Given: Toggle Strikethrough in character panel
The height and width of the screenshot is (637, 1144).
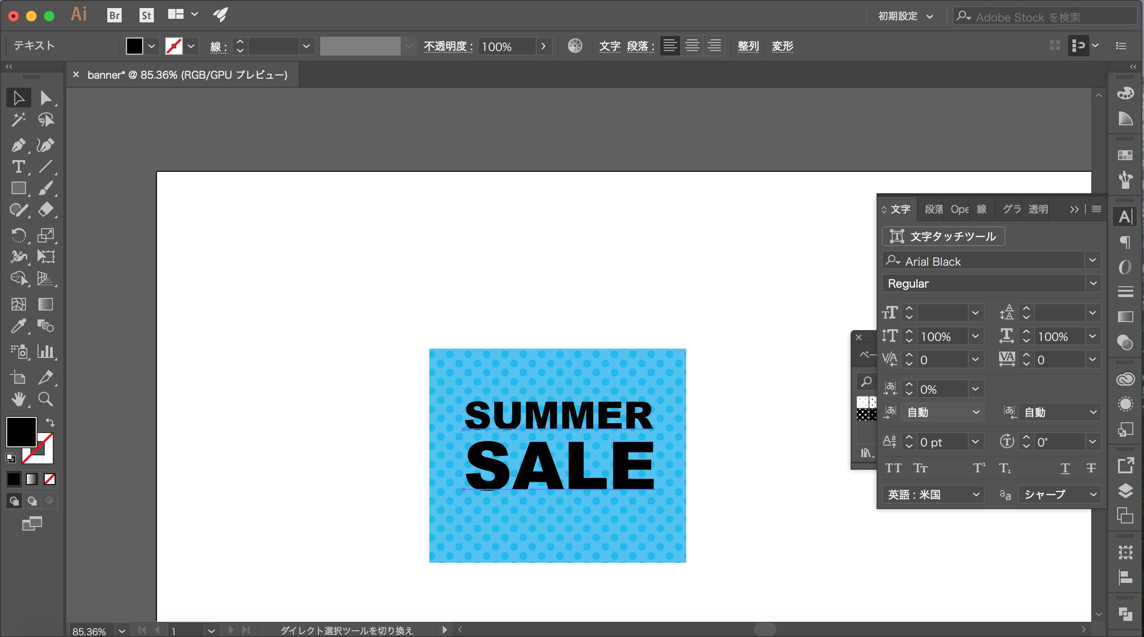Looking at the screenshot, I should click(x=1091, y=468).
